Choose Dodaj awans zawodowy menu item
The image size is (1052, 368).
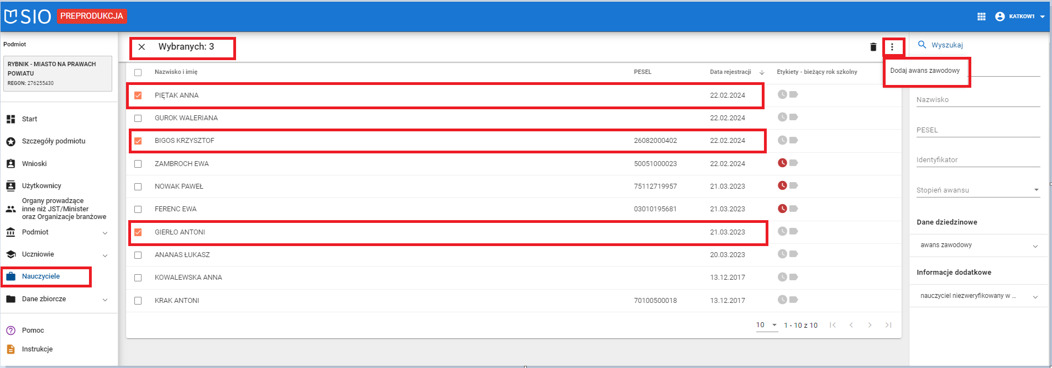(x=925, y=71)
